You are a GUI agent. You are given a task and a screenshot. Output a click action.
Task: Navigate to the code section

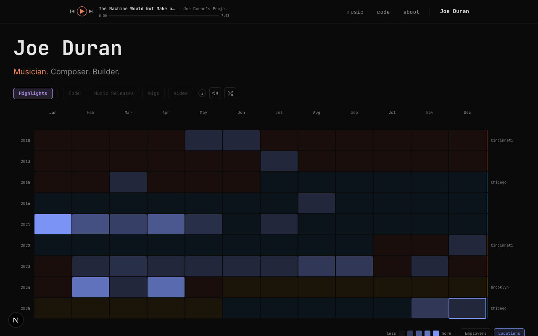[x=383, y=12]
